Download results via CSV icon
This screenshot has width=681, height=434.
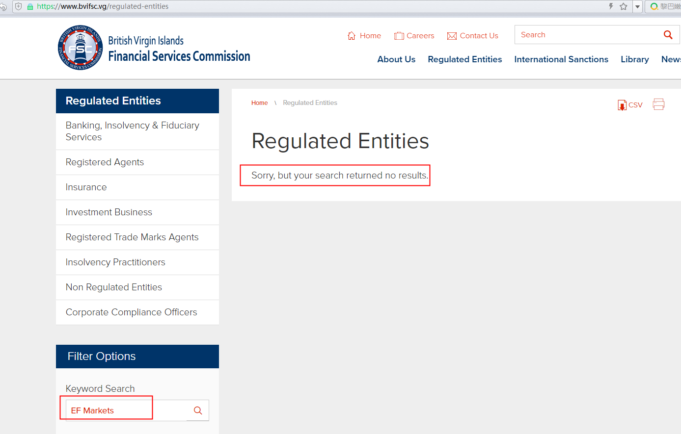click(x=622, y=105)
